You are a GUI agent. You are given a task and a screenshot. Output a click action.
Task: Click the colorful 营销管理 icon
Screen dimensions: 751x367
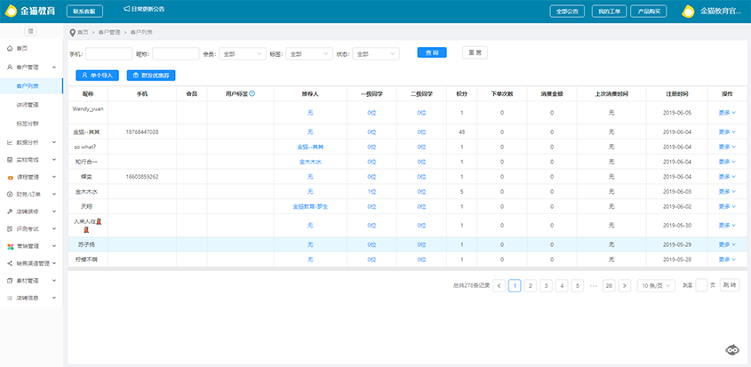click(x=10, y=246)
